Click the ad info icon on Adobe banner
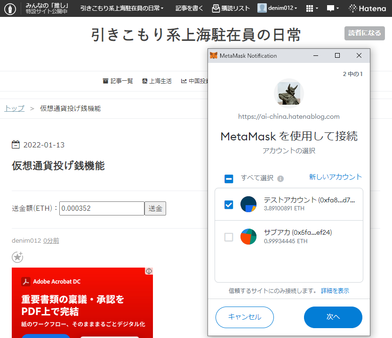 [149, 271]
